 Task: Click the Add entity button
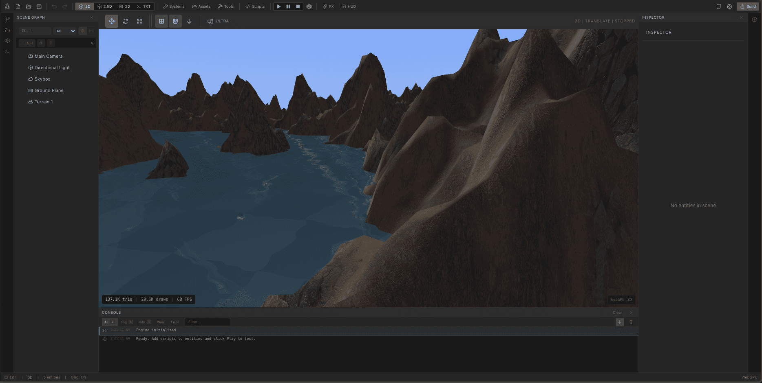[27, 43]
